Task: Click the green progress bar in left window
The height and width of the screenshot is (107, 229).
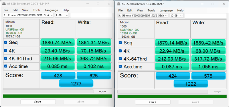Action: [x=58, y=96]
